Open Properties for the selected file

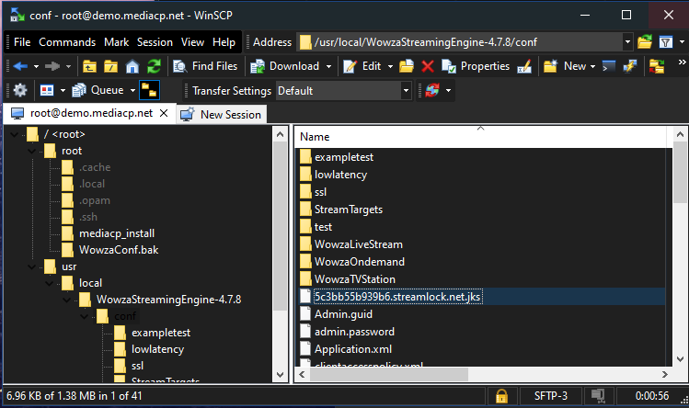[x=476, y=66]
